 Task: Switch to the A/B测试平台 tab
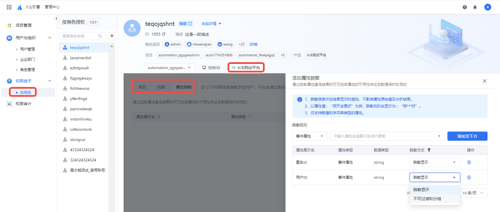point(246,68)
